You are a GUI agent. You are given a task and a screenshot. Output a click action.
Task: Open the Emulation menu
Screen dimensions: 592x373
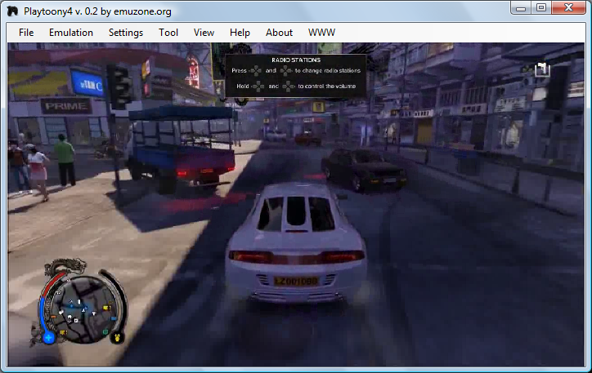(x=71, y=33)
